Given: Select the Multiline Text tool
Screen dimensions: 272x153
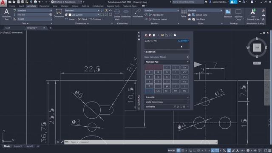Looking at the screenshot, I should pyautogui.click(x=6, y=15).
